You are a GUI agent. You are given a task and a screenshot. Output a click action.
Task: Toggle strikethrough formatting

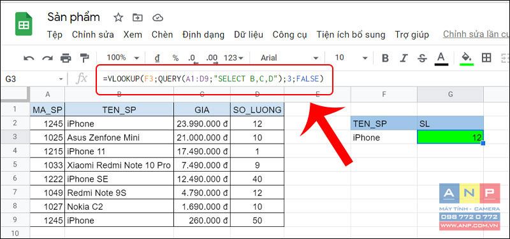[x=422, y=58]
